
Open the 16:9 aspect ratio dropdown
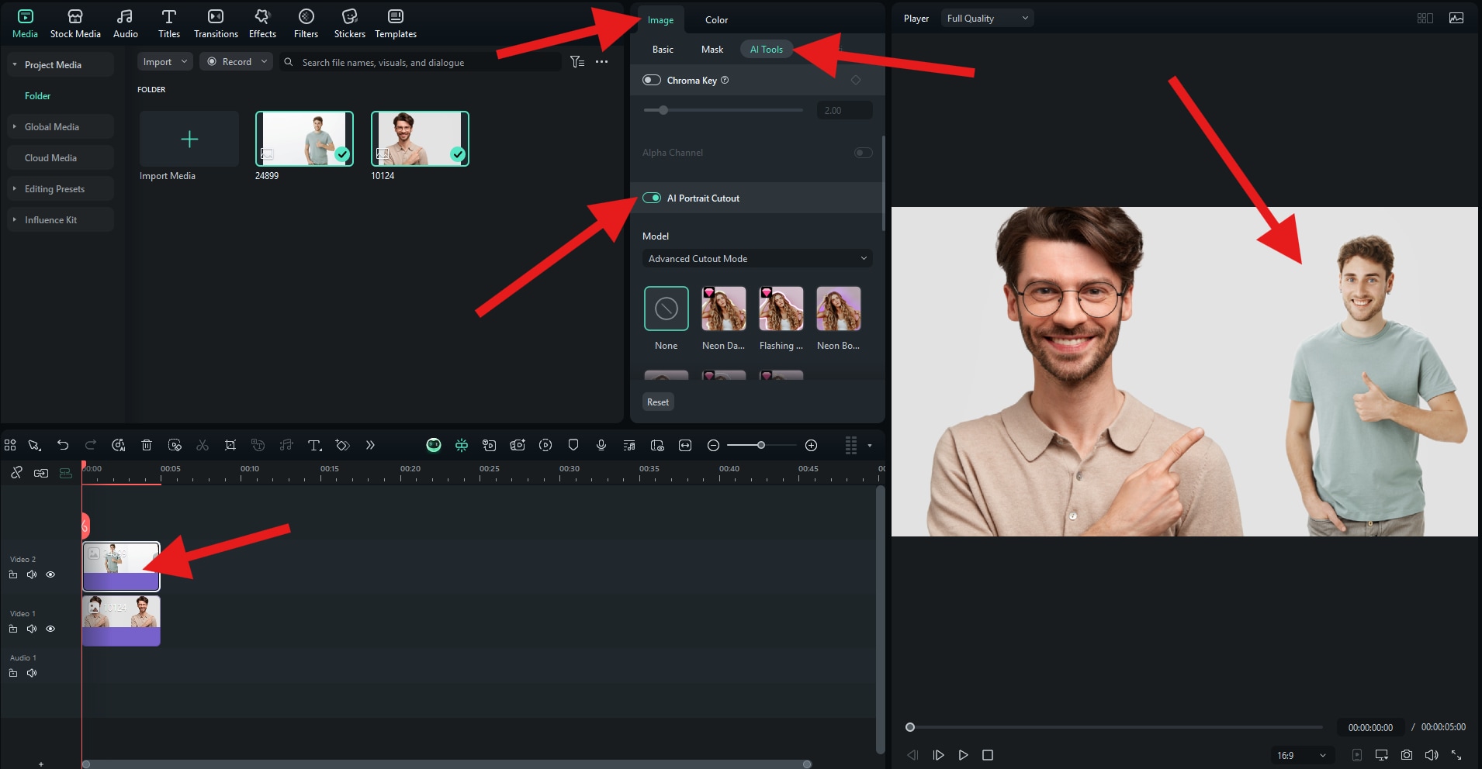(x=1300, y=755)
